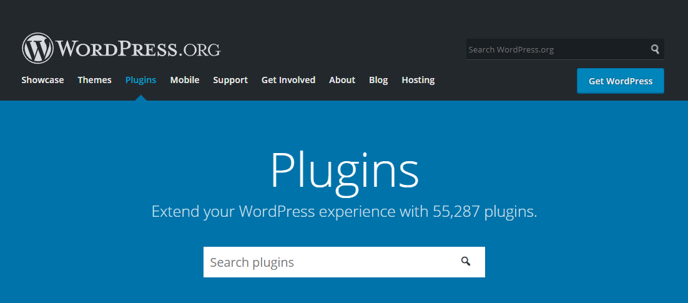Go to the Themes section
This screenshot has width=688, height=303.
pyautogui.click(x=94, y=80)
